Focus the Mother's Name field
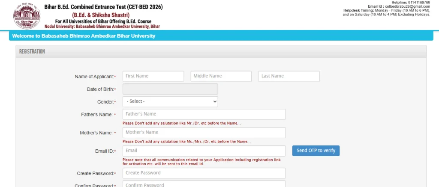 pos(204,133)
